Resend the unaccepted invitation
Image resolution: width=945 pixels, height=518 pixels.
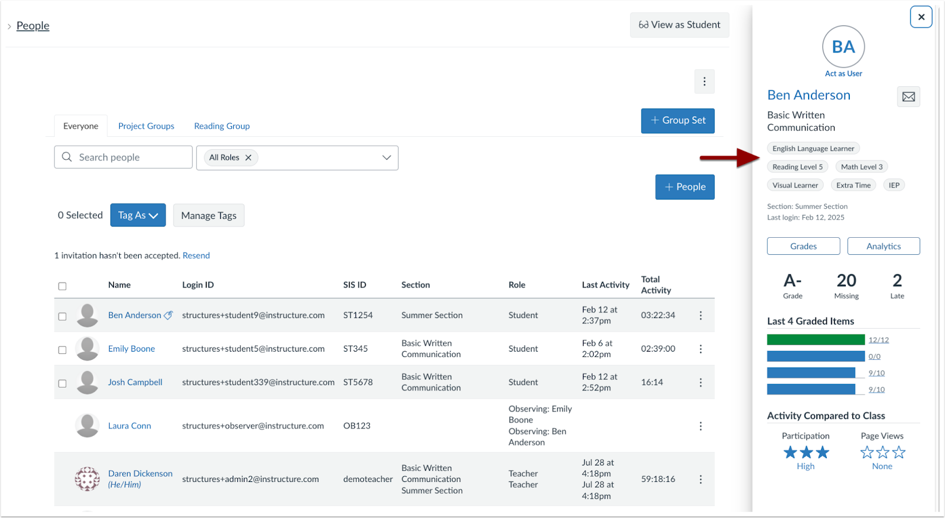click(x=196, y=255)
